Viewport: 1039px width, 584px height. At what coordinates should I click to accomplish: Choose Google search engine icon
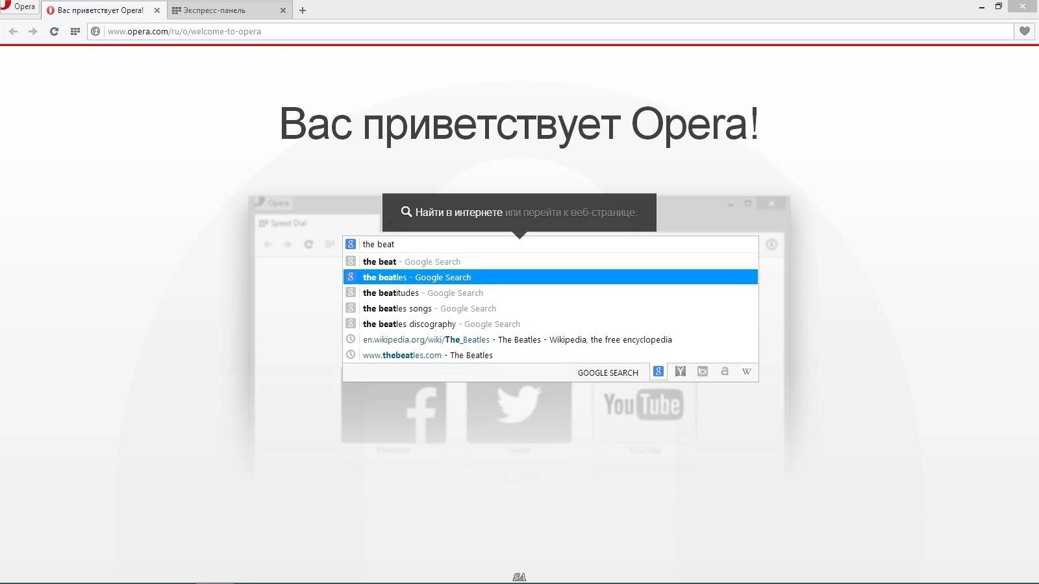[x=658, y=372]
